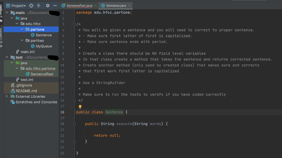Switch to the SentenceTest.java tab
The height and width of the screenshot is (158, 282).
(x=79, y=6)
